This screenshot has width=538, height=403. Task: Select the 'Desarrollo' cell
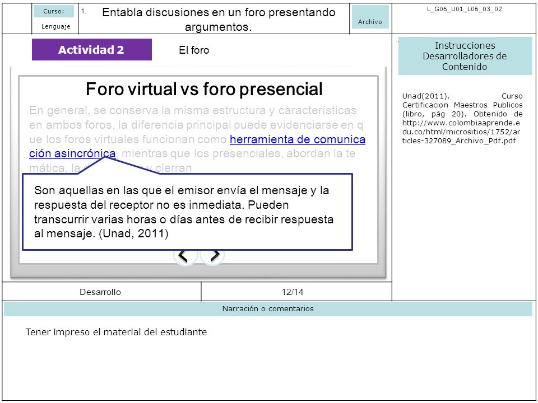pos(100,292)
